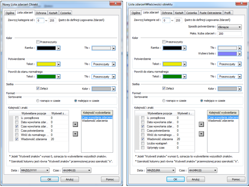Viewport: 249px width, 187px height.
Task: Open 'Wybierz boks' color dropdown
Action: point(240,54)
